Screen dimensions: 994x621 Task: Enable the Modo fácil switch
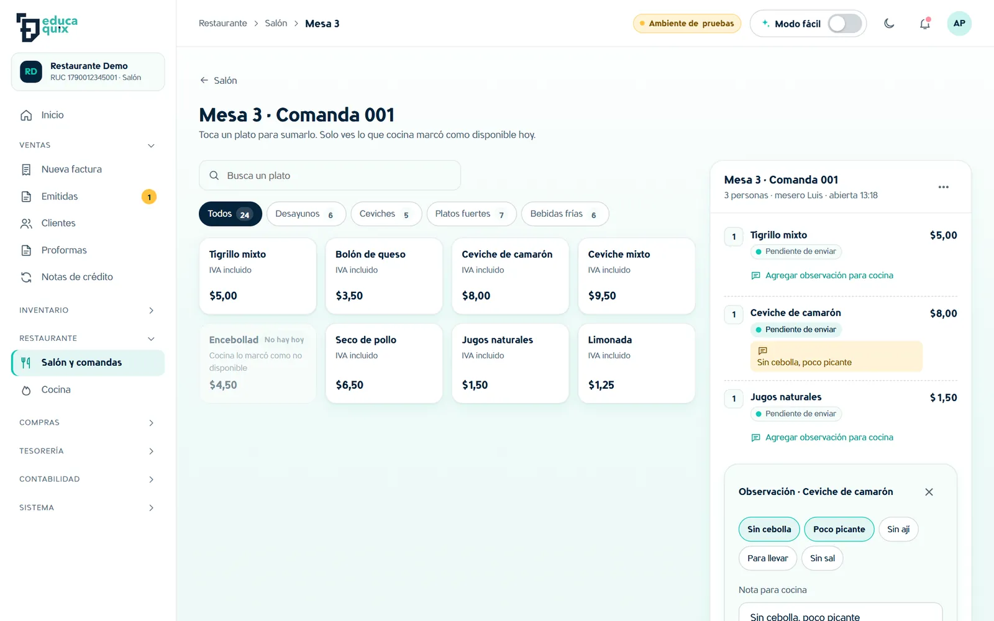coord(845,24)
